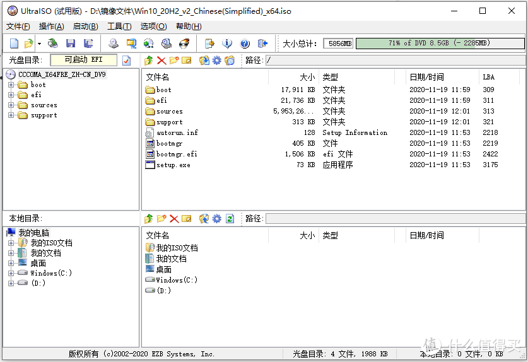The width and height of the screenshot is (528, 362).
Task: Select setup.exe in the image file list
Action: pyautogui.click(x=173, y=165)
